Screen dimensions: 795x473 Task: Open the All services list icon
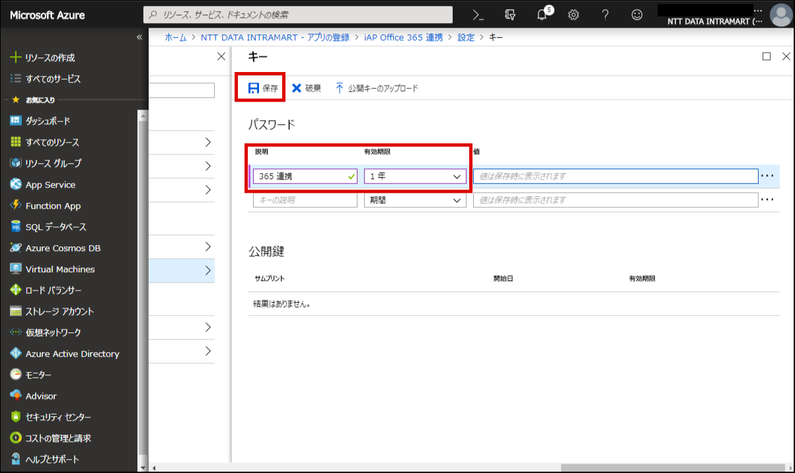pos(16,79)
